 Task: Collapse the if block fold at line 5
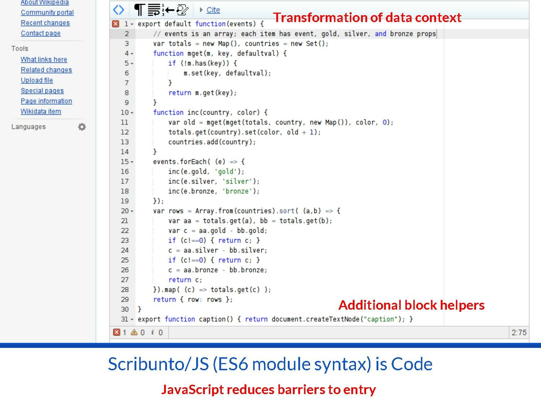132,64
